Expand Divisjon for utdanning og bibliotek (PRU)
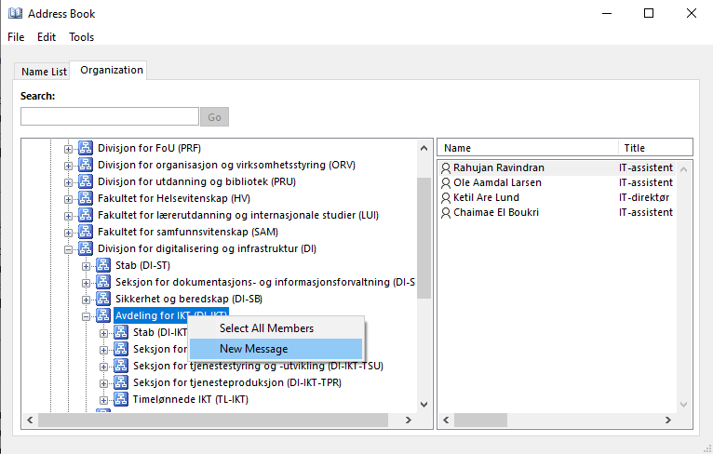 (x=68, y=181)
